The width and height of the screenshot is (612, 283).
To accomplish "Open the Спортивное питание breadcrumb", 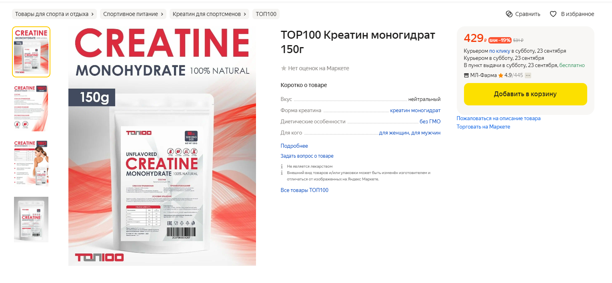I will pos(133,14).
